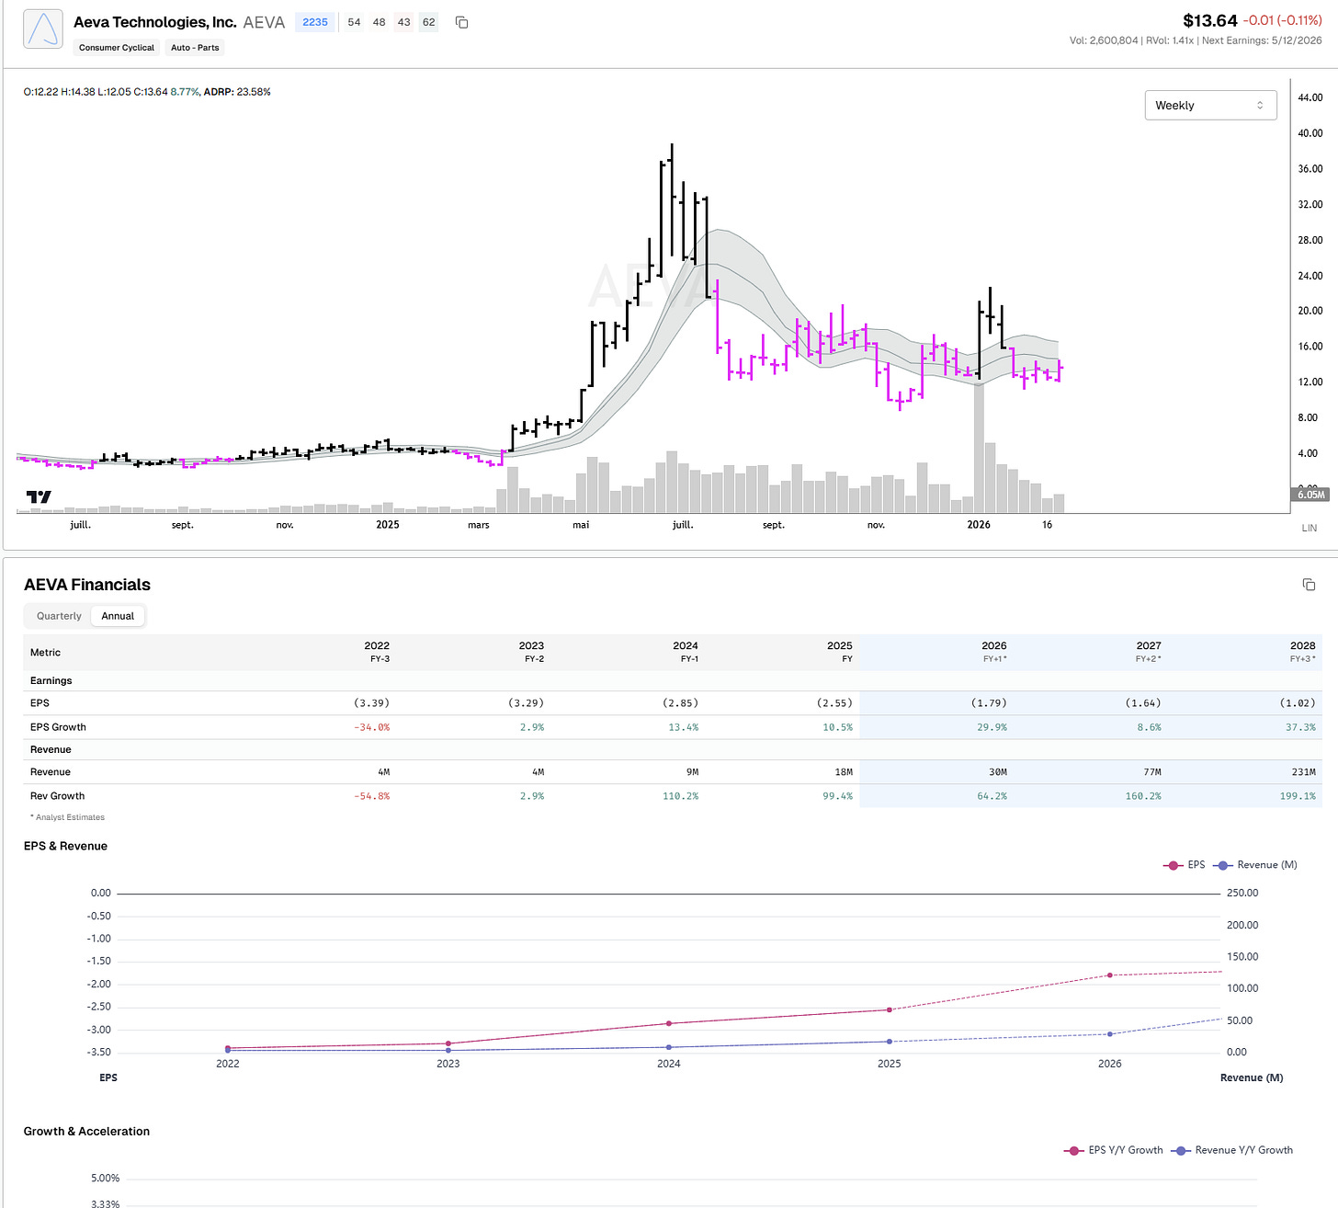1338x1208 pixels.
Task: Click the 40.00 price scale label
Action: coord(1310,133)
